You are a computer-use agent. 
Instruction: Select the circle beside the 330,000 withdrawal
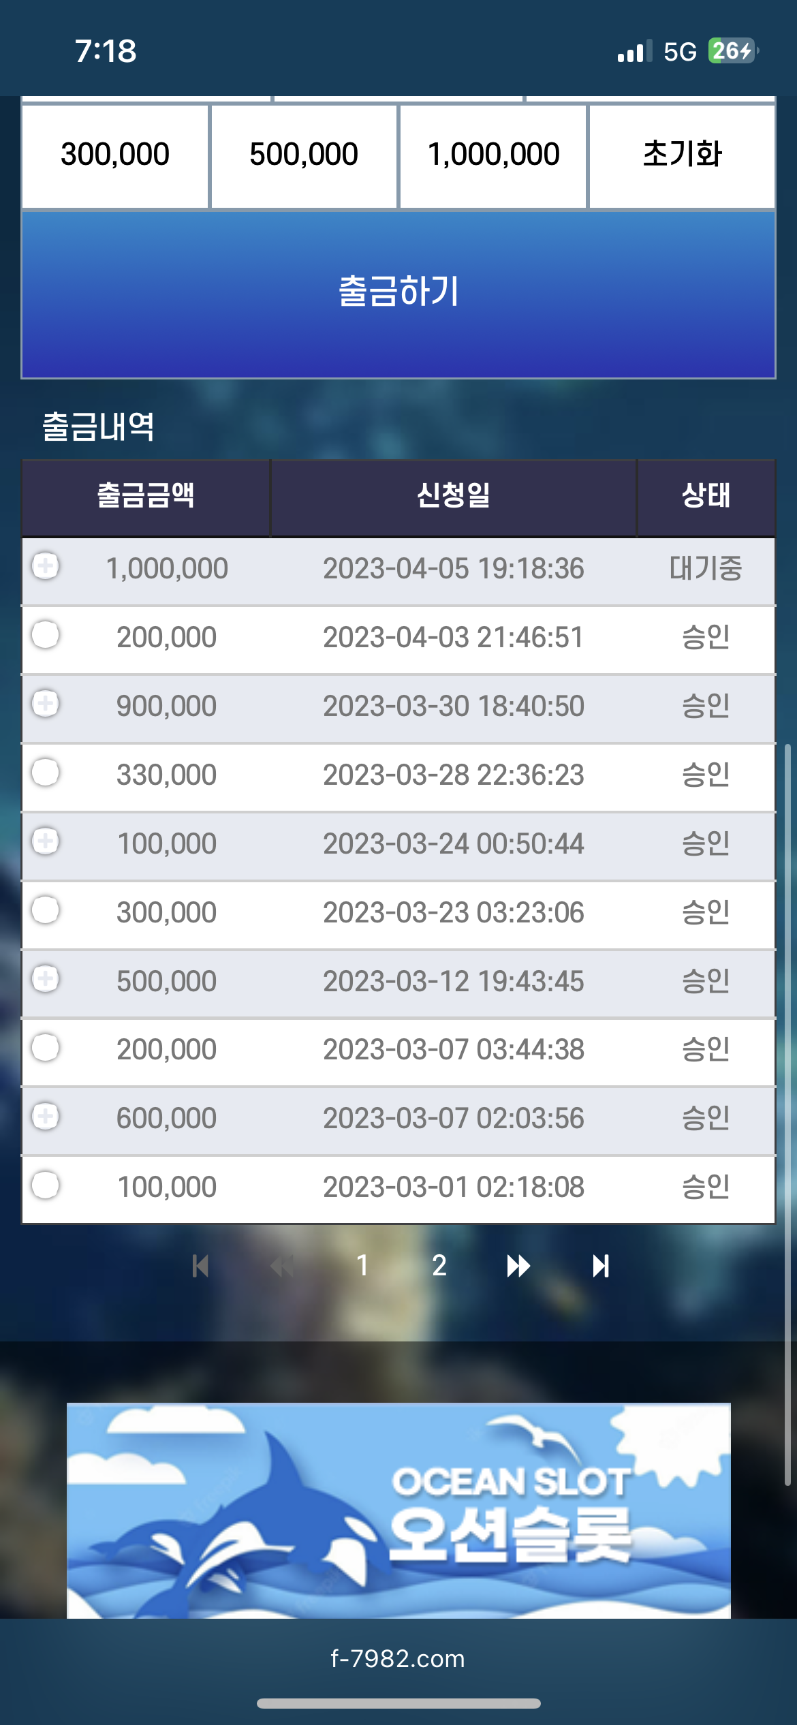46,772
